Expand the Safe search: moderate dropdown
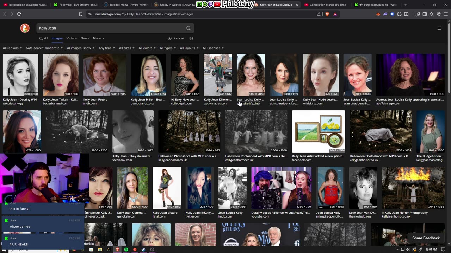Image resolution: width=451 pixels, height=253 pixels. point(44,48)
